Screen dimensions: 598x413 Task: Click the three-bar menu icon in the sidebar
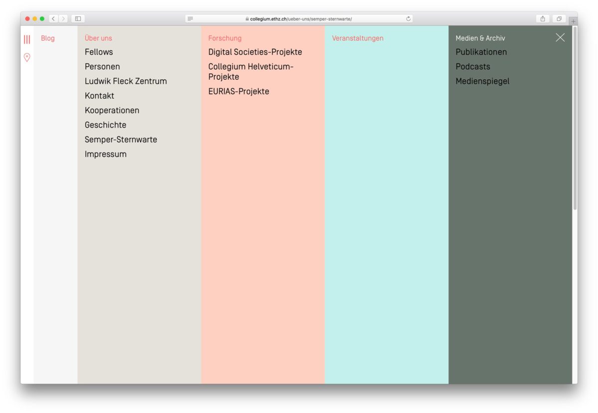[x=27, y=39]
